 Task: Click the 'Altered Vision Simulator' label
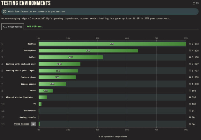click(21, 97)
